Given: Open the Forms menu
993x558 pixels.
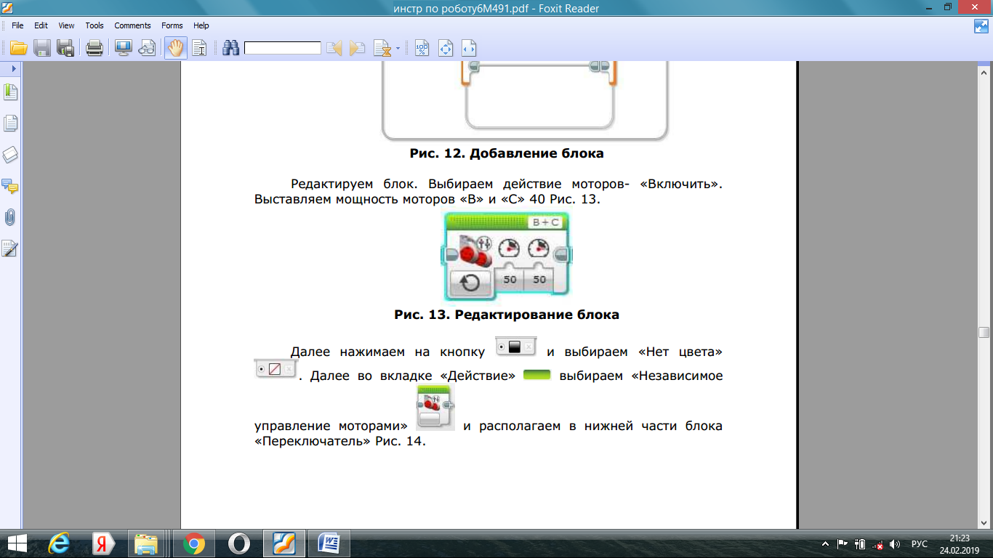Looking at the screenshot, I should tap(173, 25).
